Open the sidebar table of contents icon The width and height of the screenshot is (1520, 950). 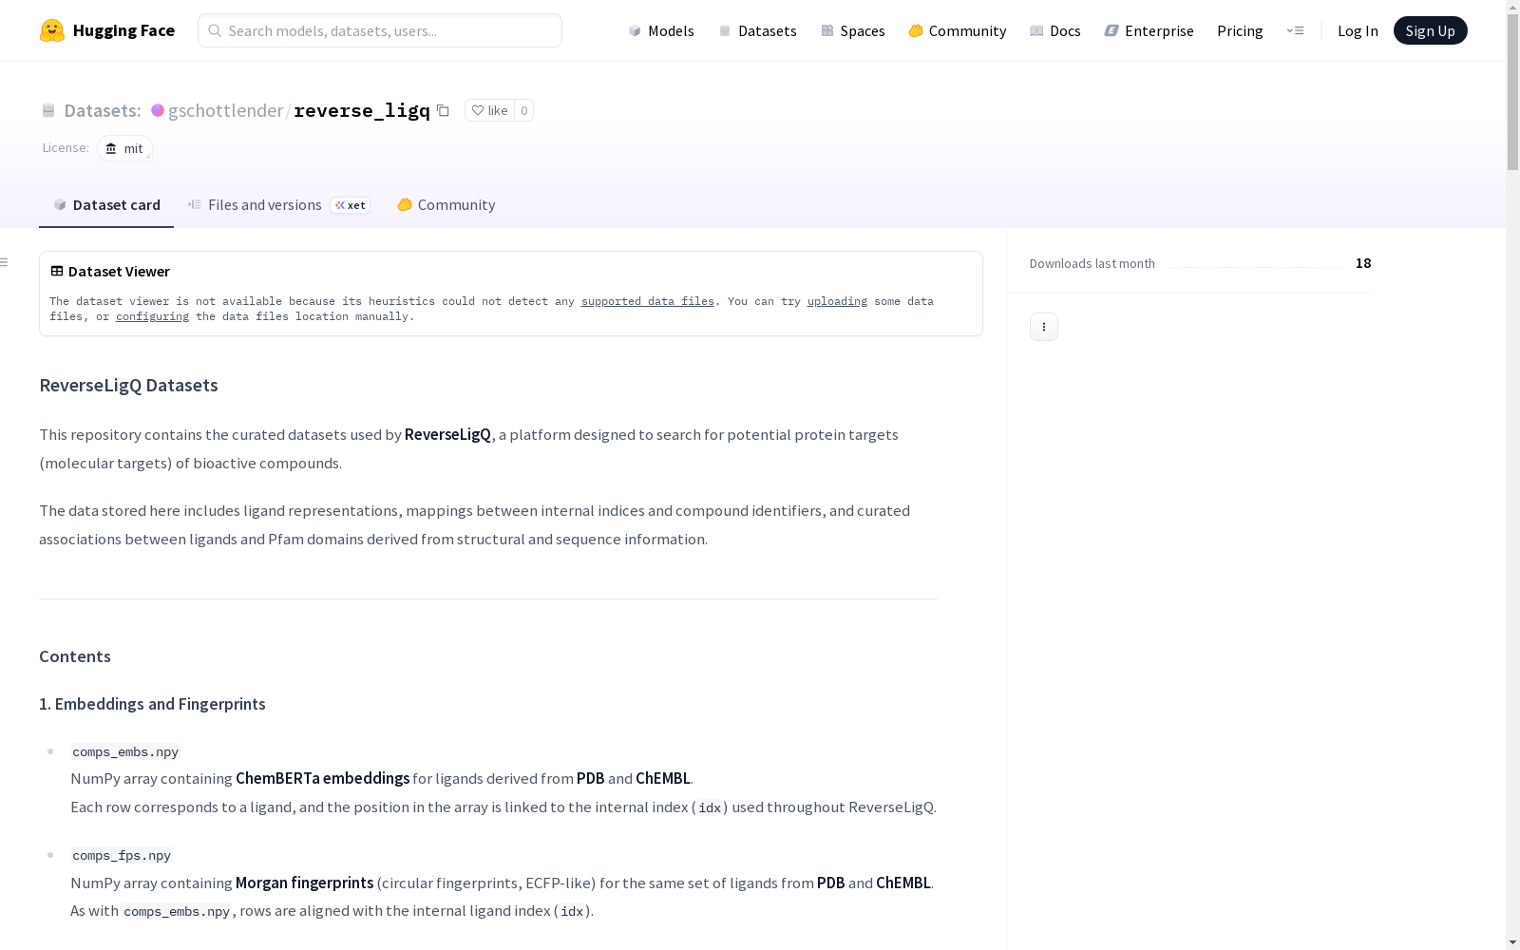[5, 262]
